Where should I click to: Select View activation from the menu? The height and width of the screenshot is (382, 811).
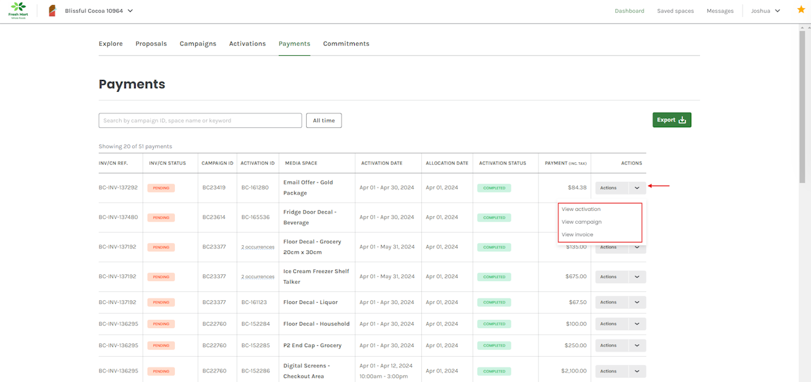point(581,209)
